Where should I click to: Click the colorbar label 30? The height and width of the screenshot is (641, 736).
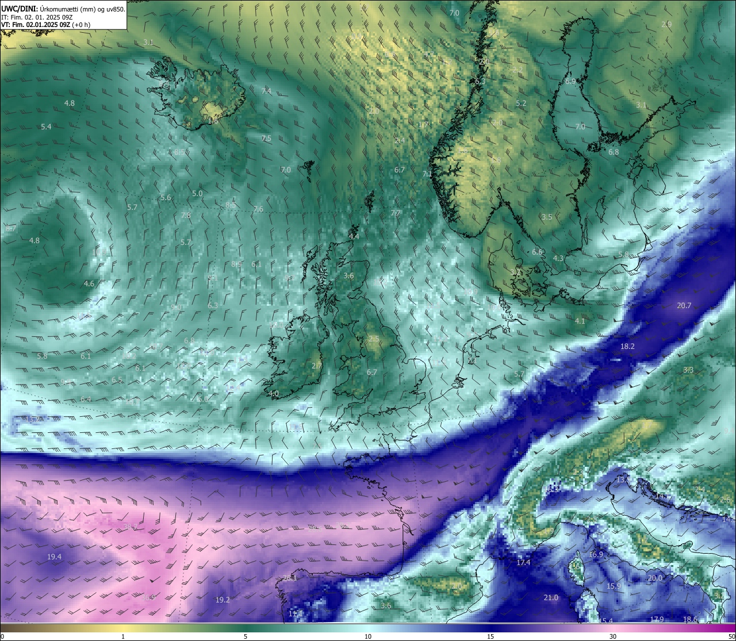point(613,636)
